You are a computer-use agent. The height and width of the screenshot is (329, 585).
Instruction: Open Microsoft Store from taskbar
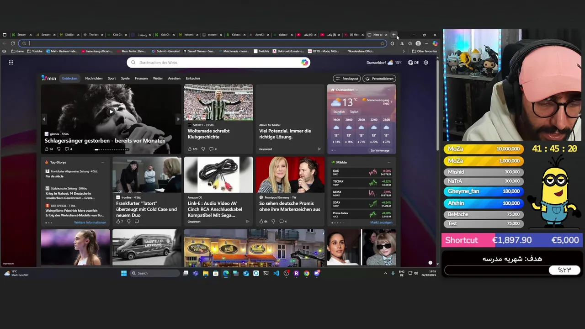click(x=216, y=273)
